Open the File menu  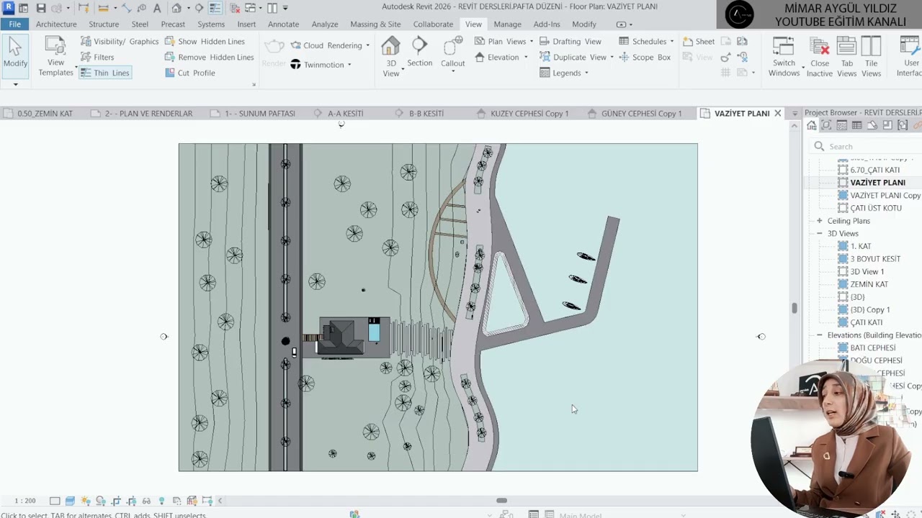click(x=14, y=24)
